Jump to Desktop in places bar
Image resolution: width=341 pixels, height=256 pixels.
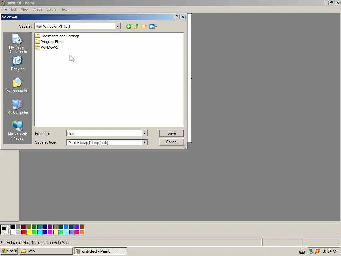(x=18, y=63)
